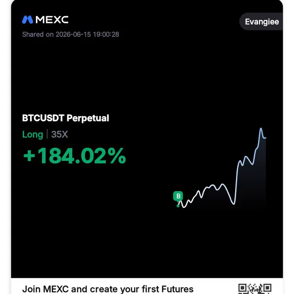Click the price chart peak
The height and width of the screenshot is (294, 294).
(x=261, y=129)
